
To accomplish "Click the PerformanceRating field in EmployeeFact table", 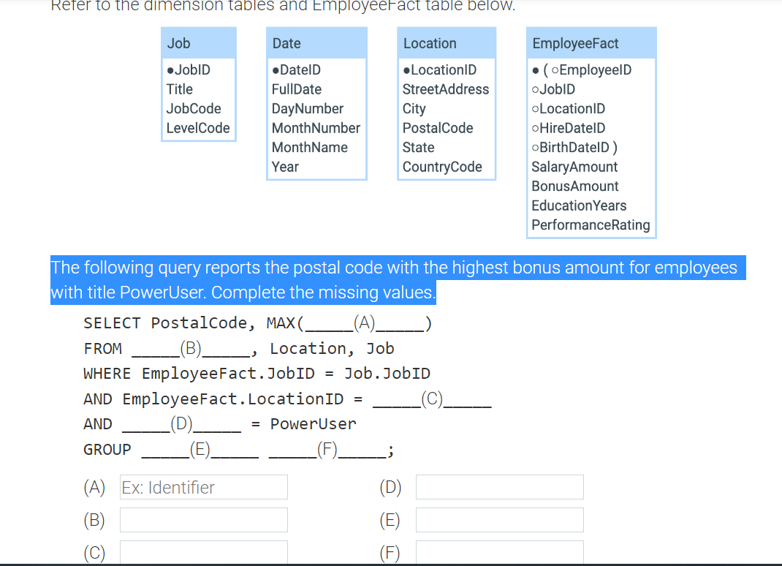I will pos(591,225).
